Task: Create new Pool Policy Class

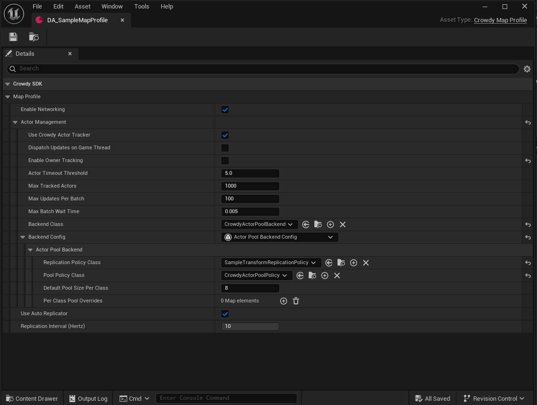Action: (325, 276)
